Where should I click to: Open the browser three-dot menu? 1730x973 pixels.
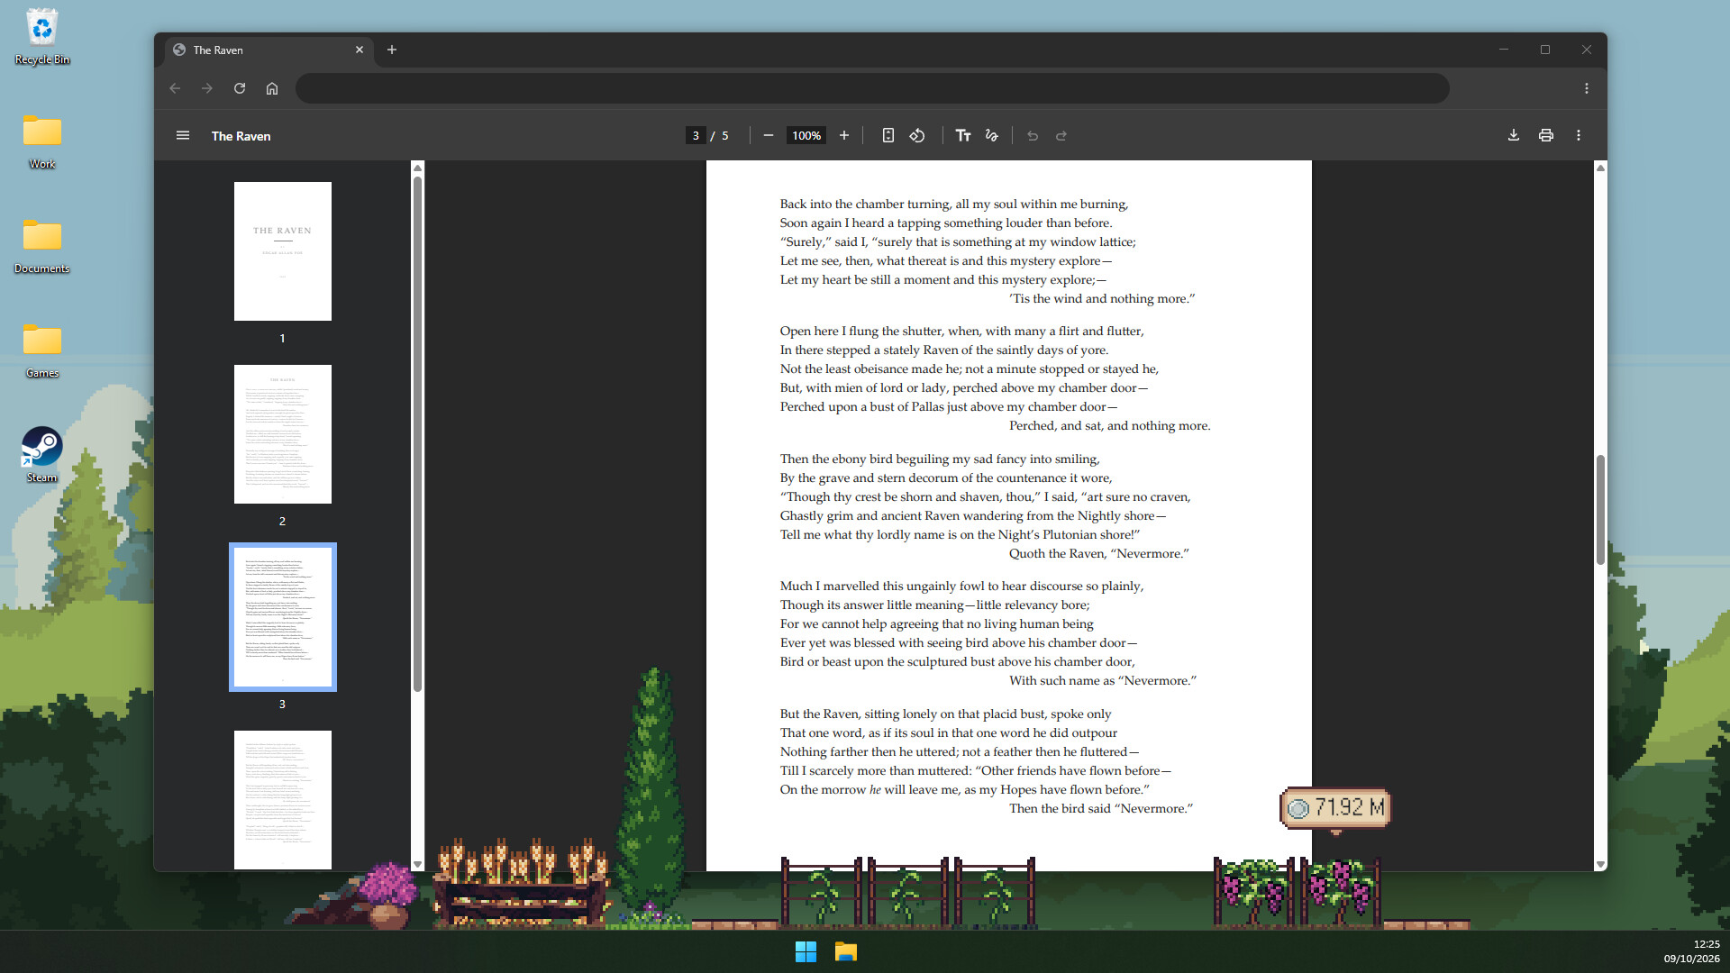click(1587, 88)
